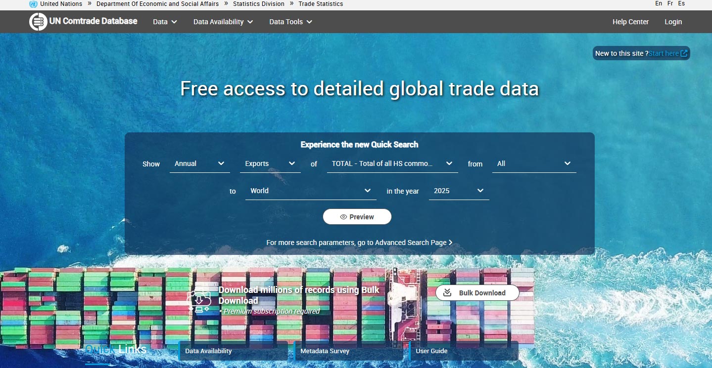Click 'Download millions of records using Bulk Download' text
This screenshot has width=712, height=368.
click(299, 295)
